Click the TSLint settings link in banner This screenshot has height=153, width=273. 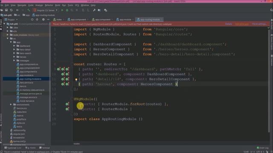pos(259,24)
